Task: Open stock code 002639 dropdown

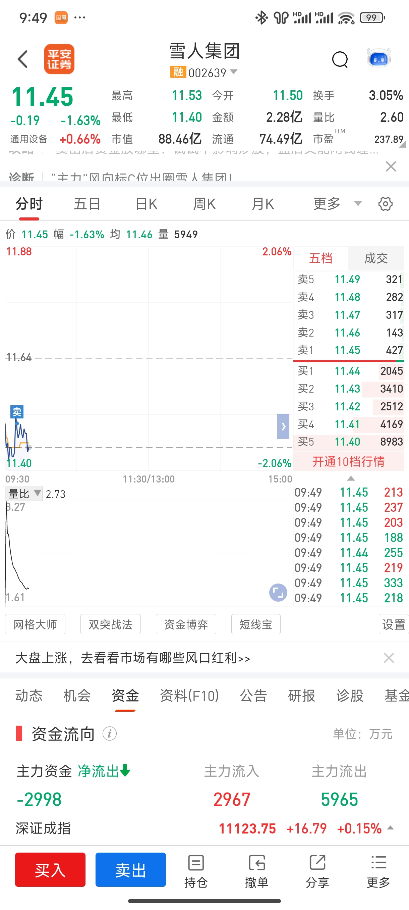Action: pyautogui.click(x=213, y=72)
